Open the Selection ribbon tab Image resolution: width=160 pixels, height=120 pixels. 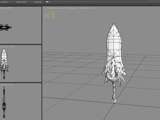tap(4, 2)
